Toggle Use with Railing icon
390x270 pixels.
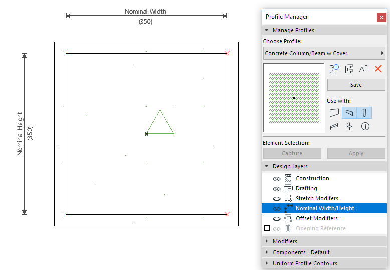coord(334,127)
